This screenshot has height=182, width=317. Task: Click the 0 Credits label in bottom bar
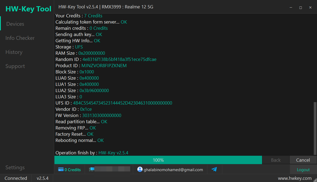click(73, 170)
